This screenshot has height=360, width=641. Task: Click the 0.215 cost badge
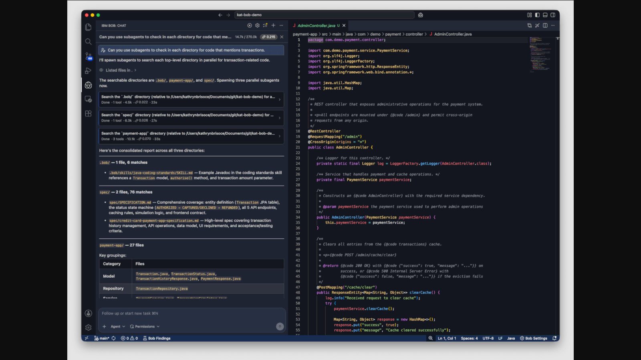coord(269,37)
